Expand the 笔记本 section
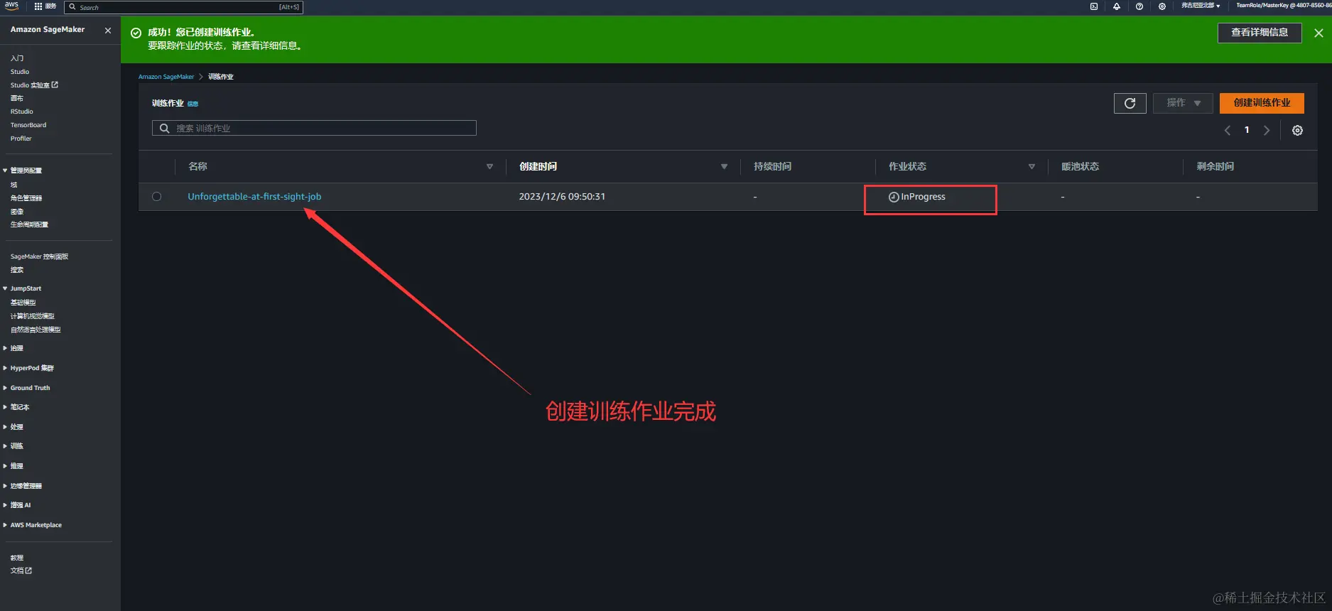Screen dimensions: 1332x611 point(5,407)
